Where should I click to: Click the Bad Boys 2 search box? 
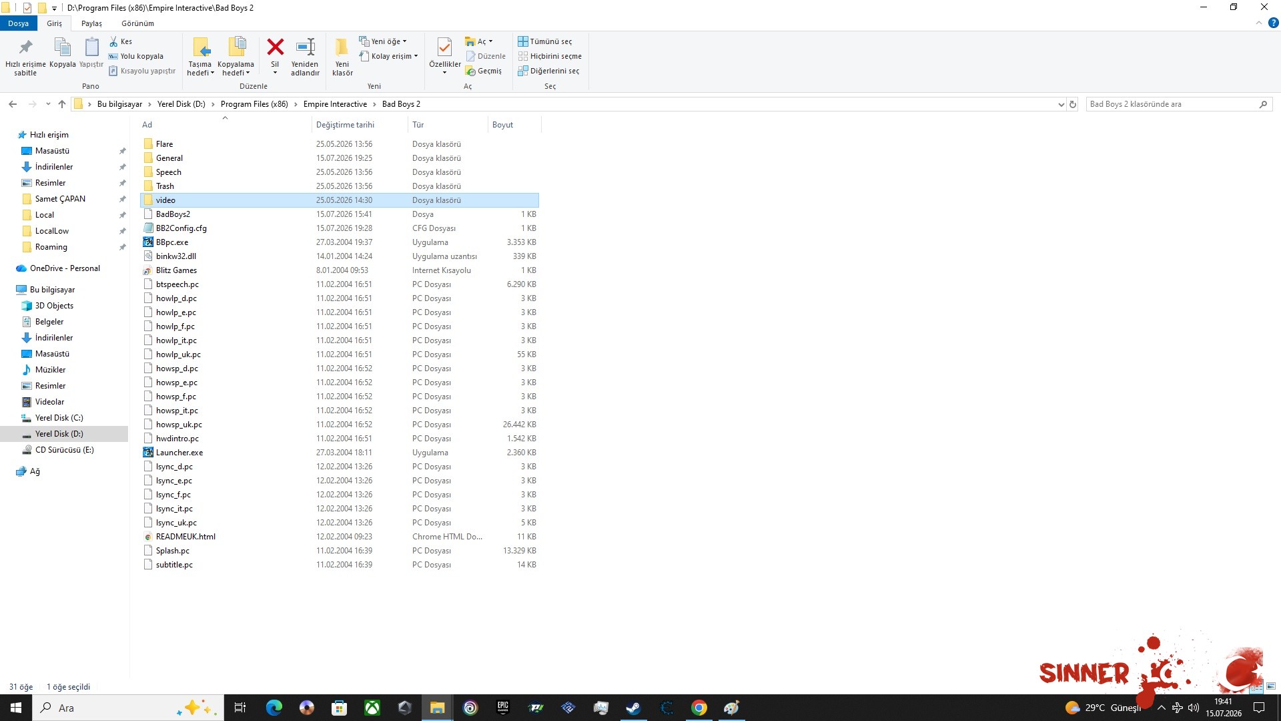click(1172, 104)
